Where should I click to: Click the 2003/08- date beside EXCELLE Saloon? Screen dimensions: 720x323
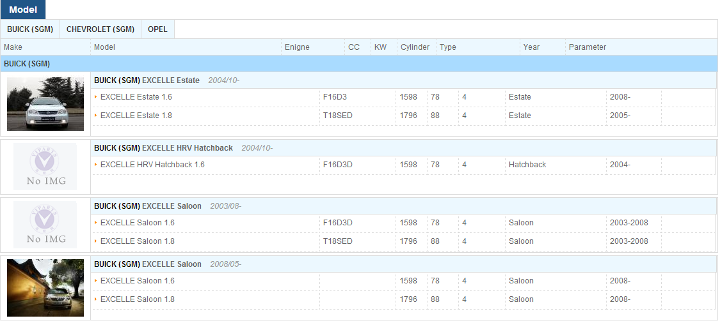pyautogui.click(x=225, y=206)
